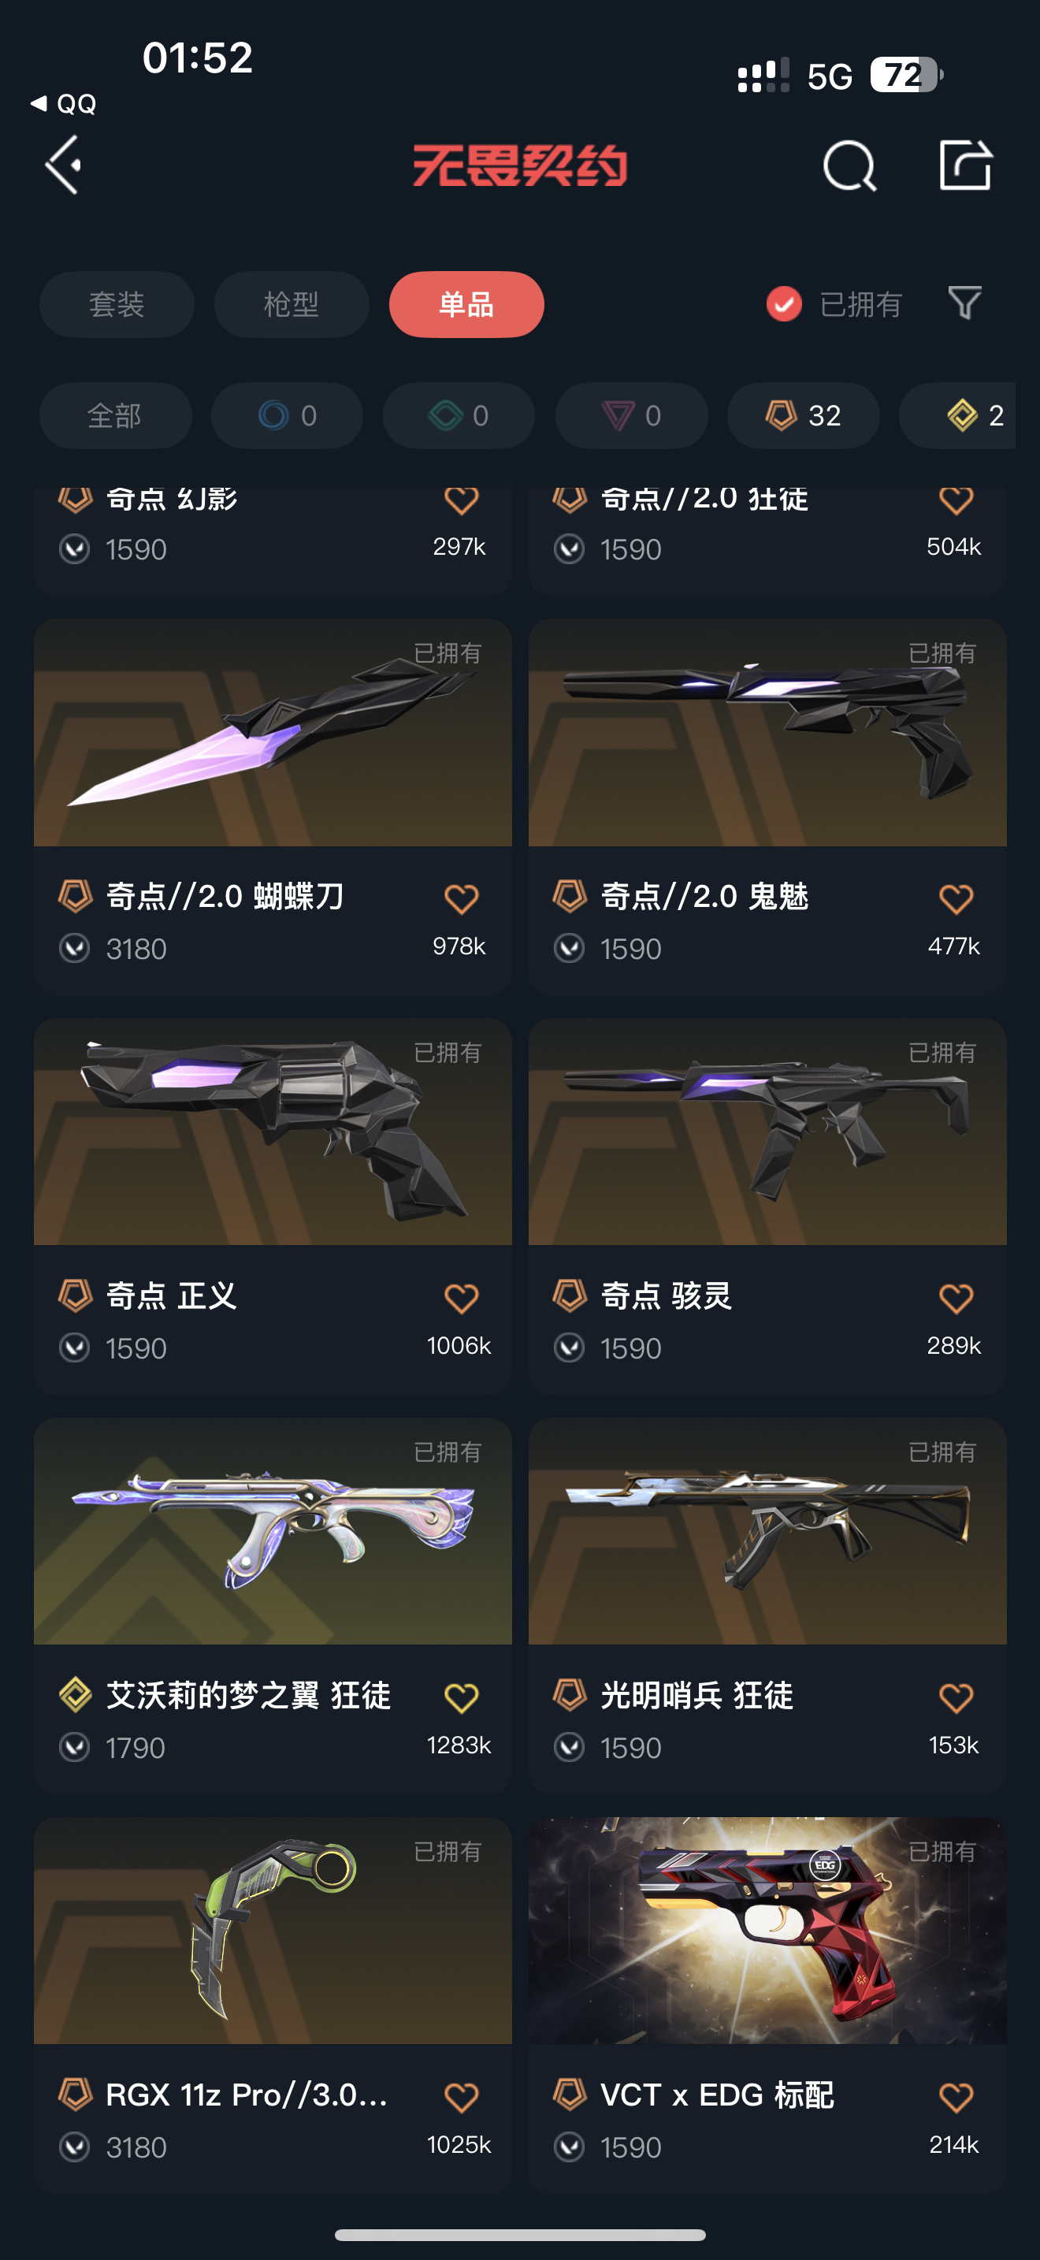The width and height of the screenshot is (1040, 2260).
Task: Toggle the 已拥有 owned checkbox
Action: [x=784, y=304]
